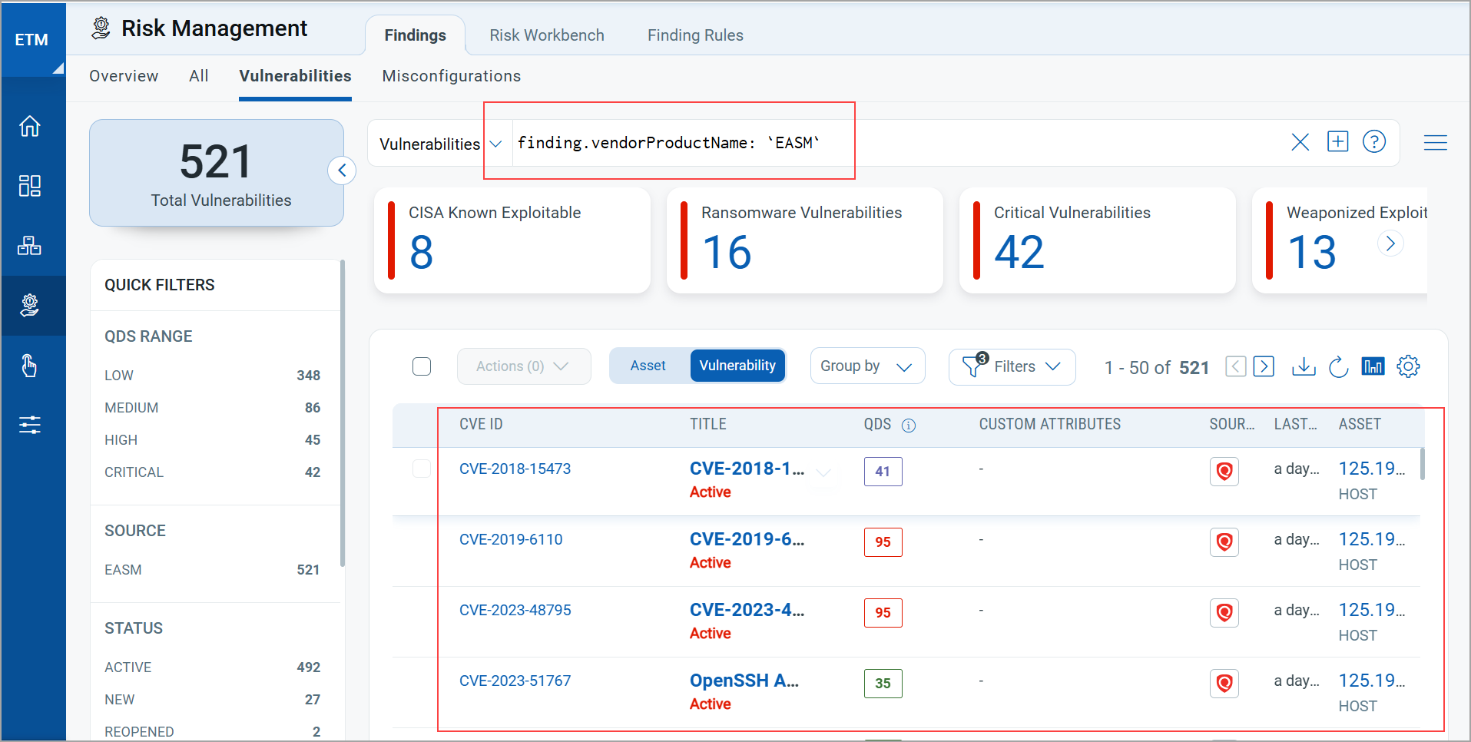Open the hamburger menu beside search bar

pyautogui.click(x=1435, y=142)
